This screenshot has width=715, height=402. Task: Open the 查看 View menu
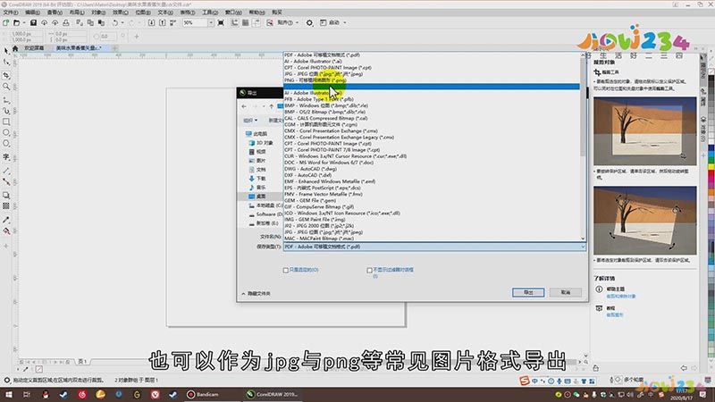55,13
